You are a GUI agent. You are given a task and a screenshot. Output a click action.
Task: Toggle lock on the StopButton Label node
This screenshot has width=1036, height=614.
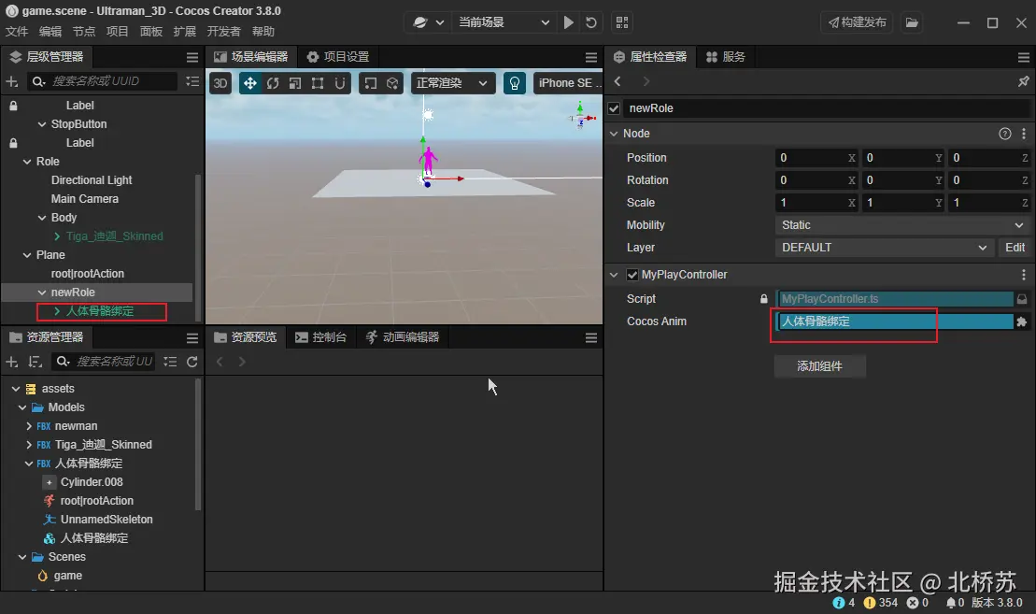click(13, 143)
